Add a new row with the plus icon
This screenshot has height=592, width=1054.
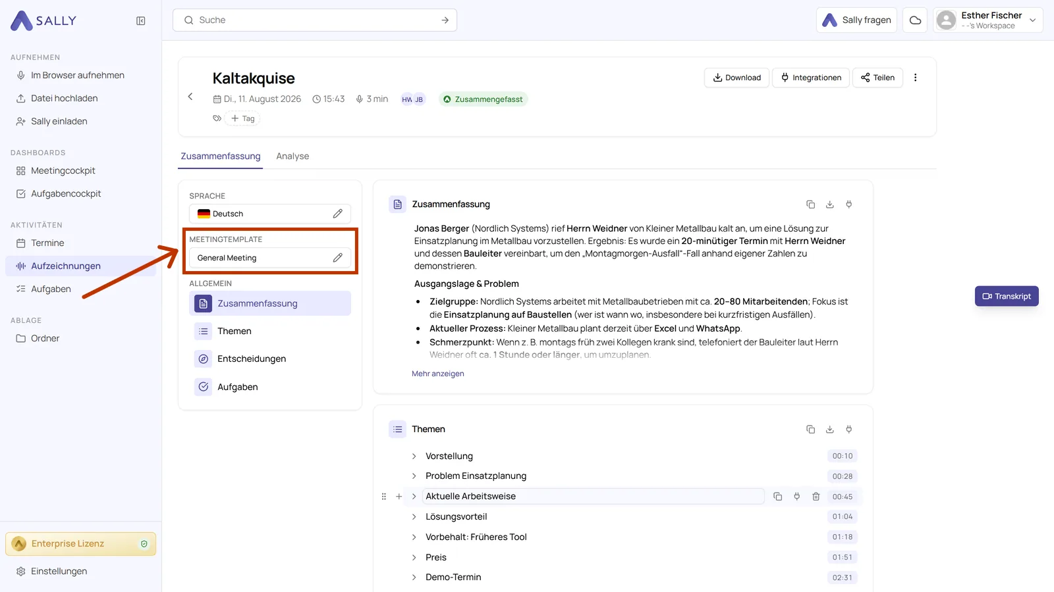pyautogui.click(x=399, y=497)
